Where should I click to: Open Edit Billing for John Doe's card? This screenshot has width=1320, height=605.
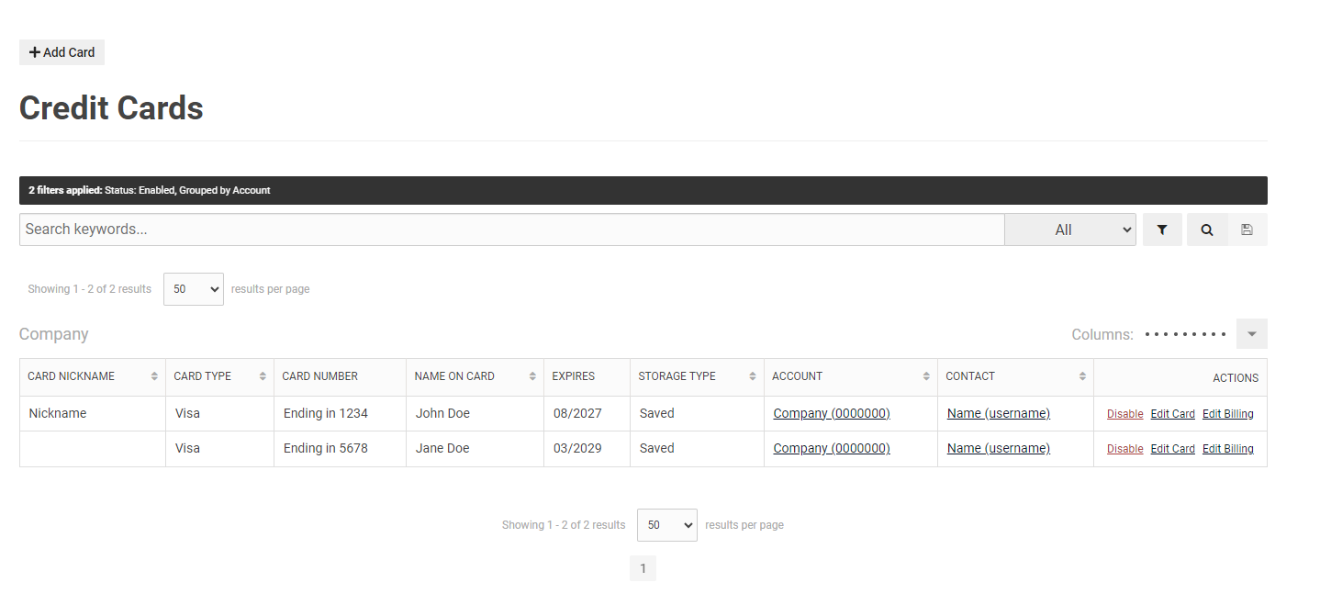pos(1227,414)
